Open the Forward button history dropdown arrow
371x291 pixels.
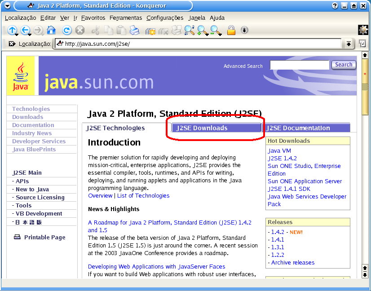(x=42, y=35)
